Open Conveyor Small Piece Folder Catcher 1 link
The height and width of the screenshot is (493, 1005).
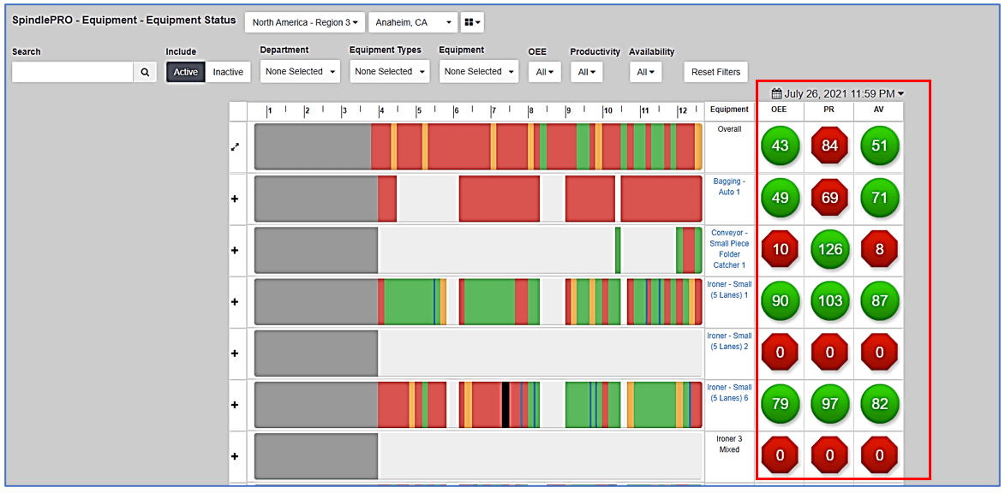(x=728, y=249)
